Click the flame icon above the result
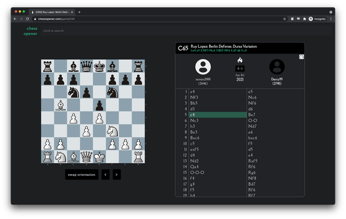 [240, 60]
